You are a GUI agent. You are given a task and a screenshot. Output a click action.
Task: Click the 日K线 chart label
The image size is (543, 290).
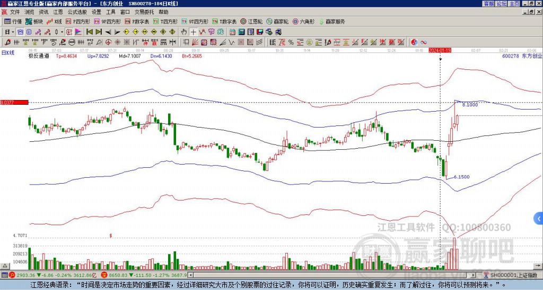point(7,53)
